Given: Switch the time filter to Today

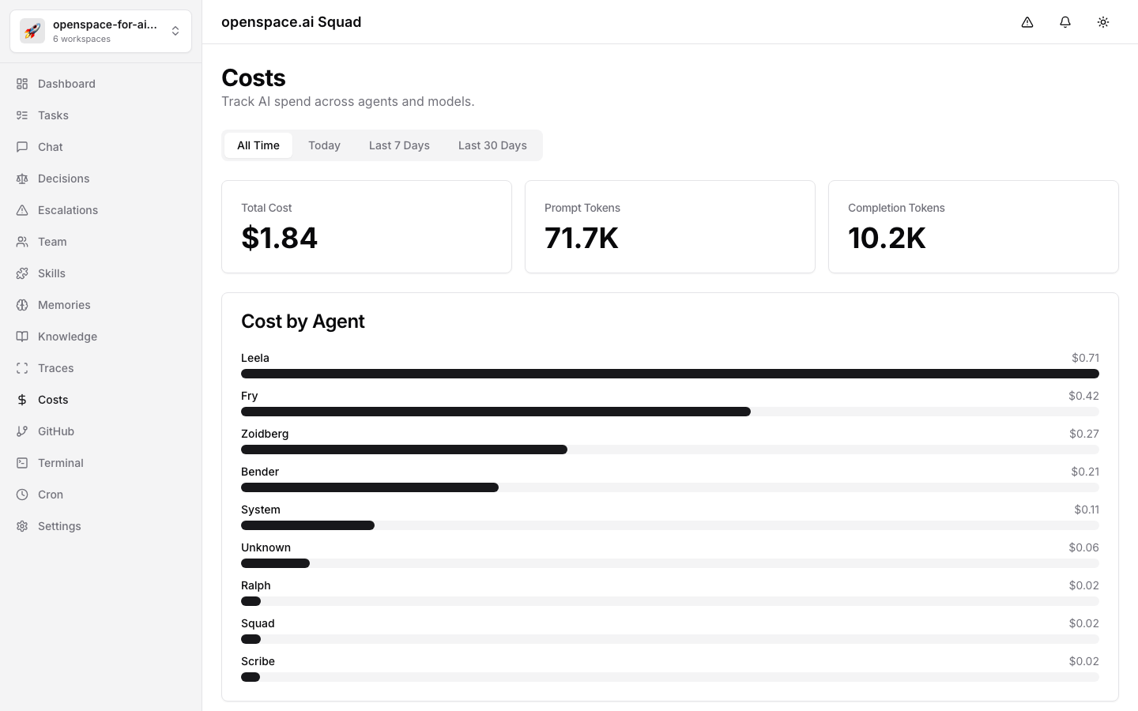Looking at the screenshot, I should click(324, 145).
